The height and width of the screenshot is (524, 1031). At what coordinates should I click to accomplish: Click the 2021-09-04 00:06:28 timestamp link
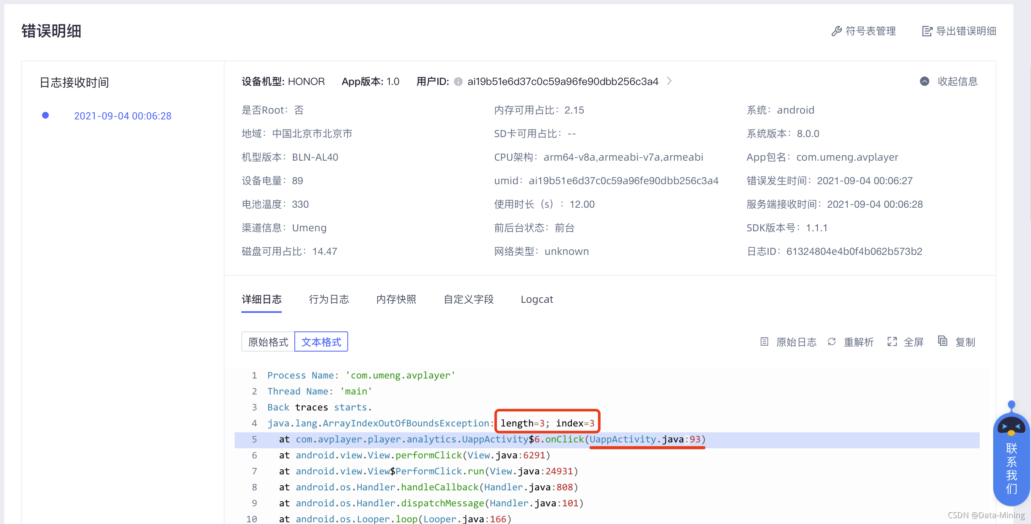coord(123,116)
